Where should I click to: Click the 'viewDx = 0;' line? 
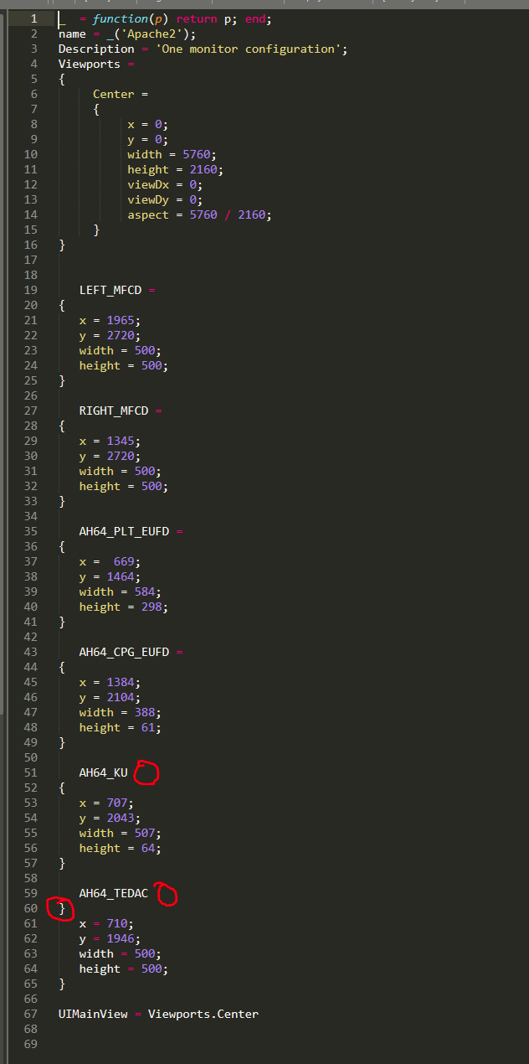click(x=165, y=184)
